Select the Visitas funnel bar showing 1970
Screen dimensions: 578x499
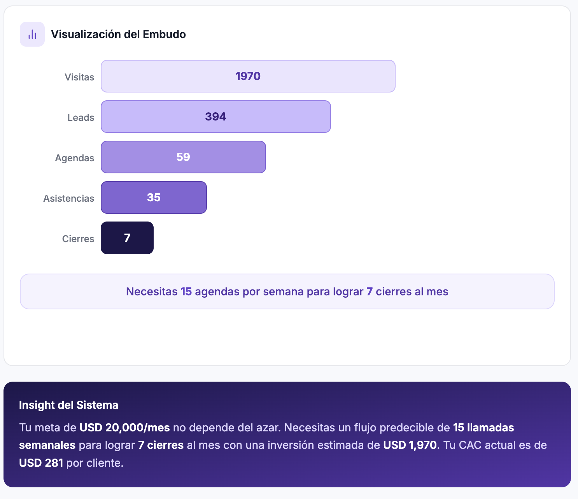(248, 76)
